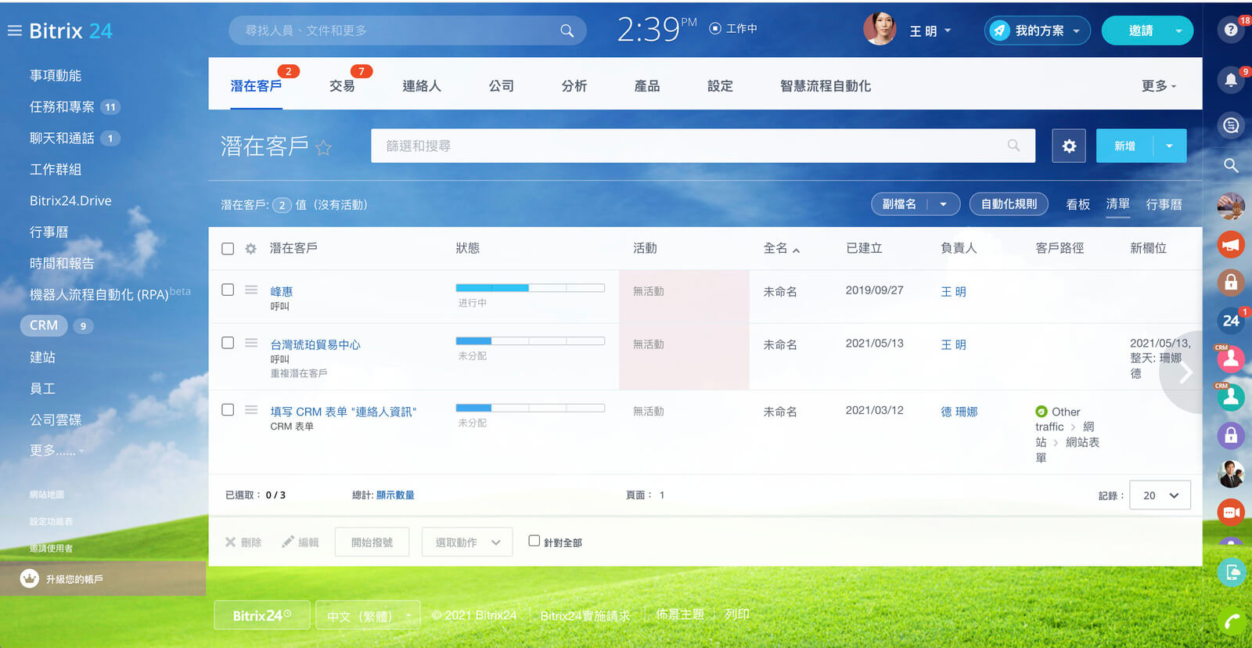Image resolution: width=1252 pixels, height=648 pixels.
Task: Open 副檔名 dropdown arrow
Action: pyautogui.click(x=944, y=204)
